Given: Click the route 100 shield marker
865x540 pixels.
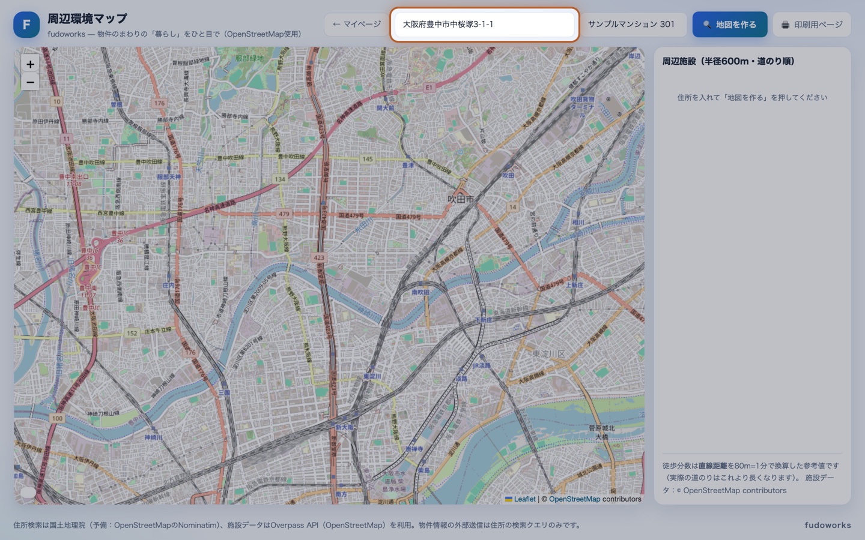Looking at the screenshot, I should [x=57, y=418].
